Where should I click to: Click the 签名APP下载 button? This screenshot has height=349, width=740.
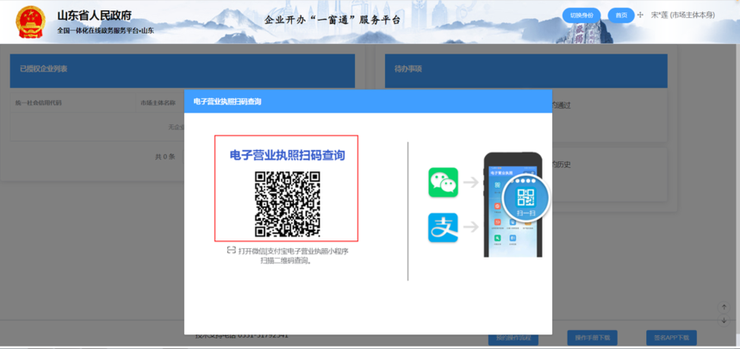[672, 338]
